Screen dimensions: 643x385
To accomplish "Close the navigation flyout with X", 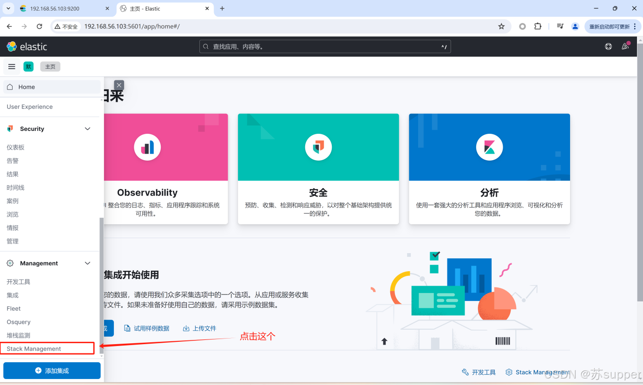I will coord(119,85).
